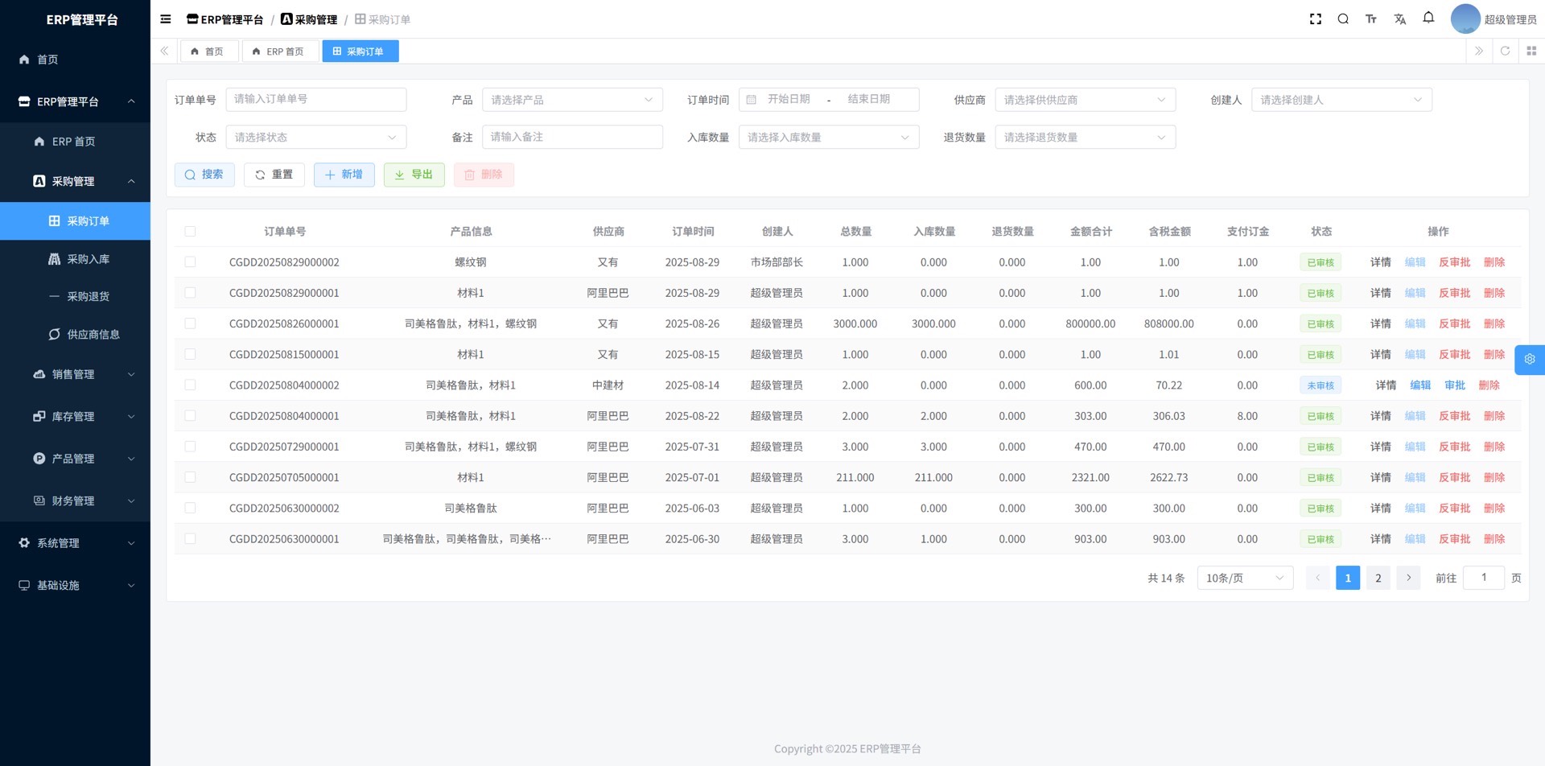Tick checkbox for order CGDD20250829000002
The image size is (1545, 766).
tap(190, 262)
